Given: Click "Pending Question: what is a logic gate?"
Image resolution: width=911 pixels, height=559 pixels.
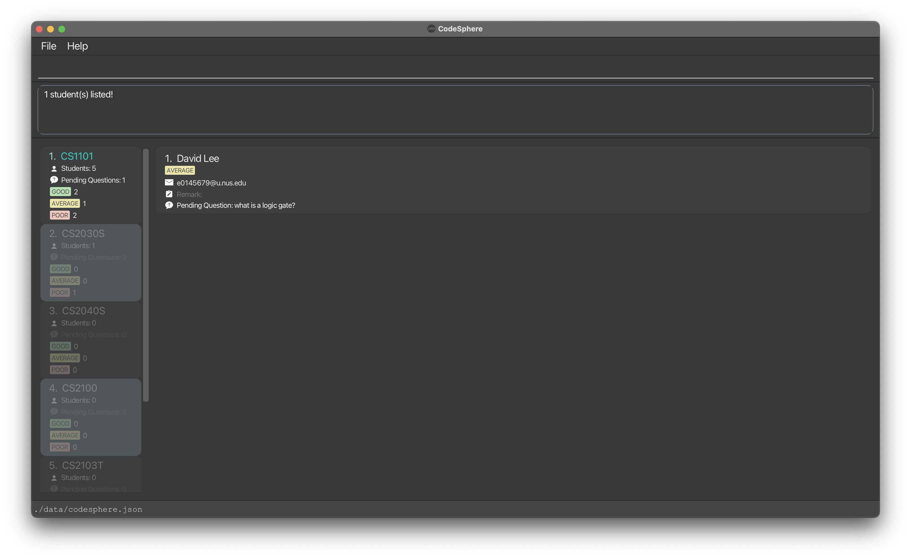Looking at the screenshot, I should pyautogui.click(x=236, y=205).
